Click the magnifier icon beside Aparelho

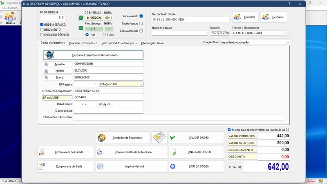click(47, 64)
